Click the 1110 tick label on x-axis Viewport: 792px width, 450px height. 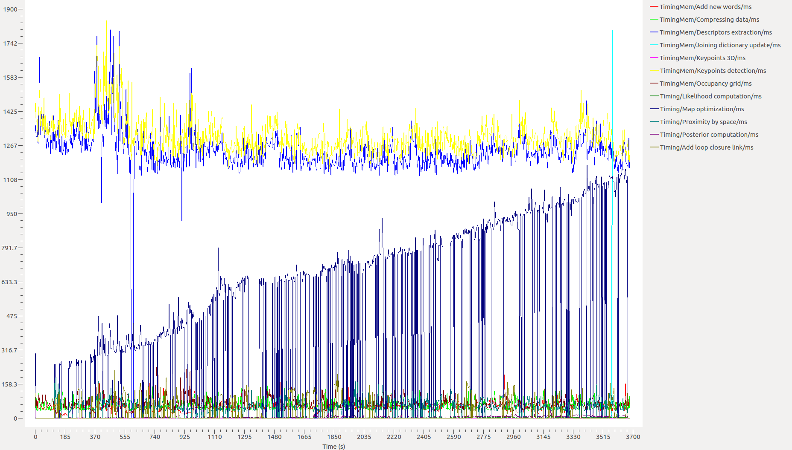[x=214, y=437]
